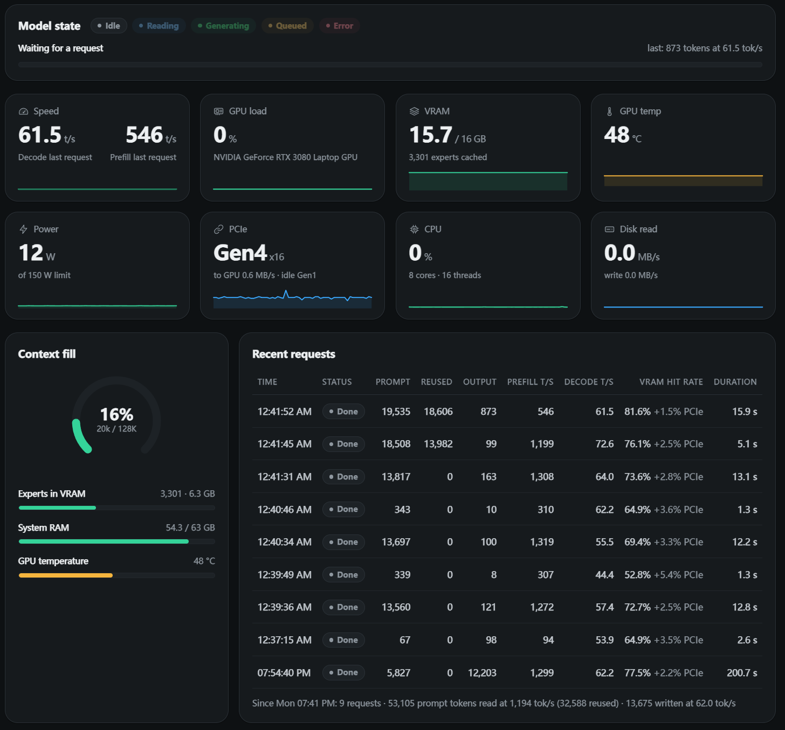Image resolution: width=785 pixels, height=730 pixels.
Task: Select the Generating state pill
Action: click(224, 26)
